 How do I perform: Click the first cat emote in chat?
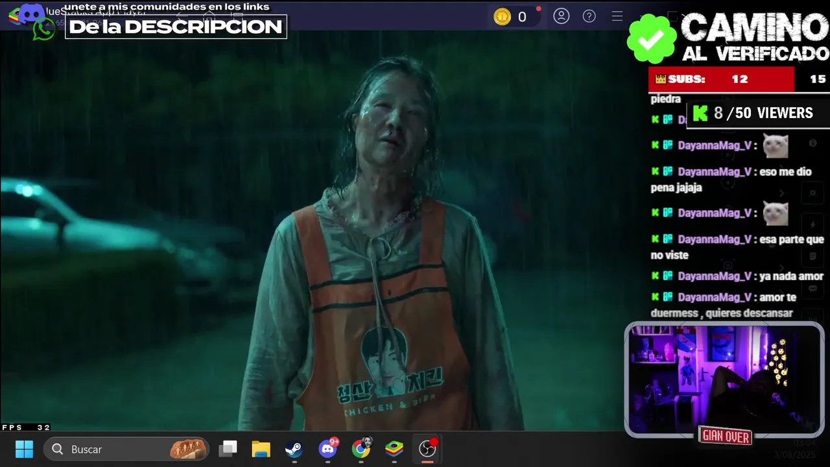[x=776, y=146]
